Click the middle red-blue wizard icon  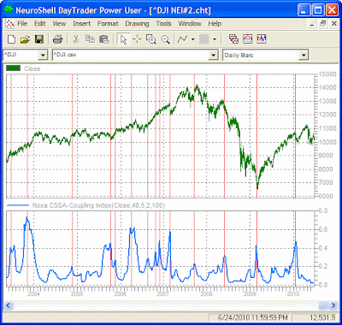tap(248, 39)
